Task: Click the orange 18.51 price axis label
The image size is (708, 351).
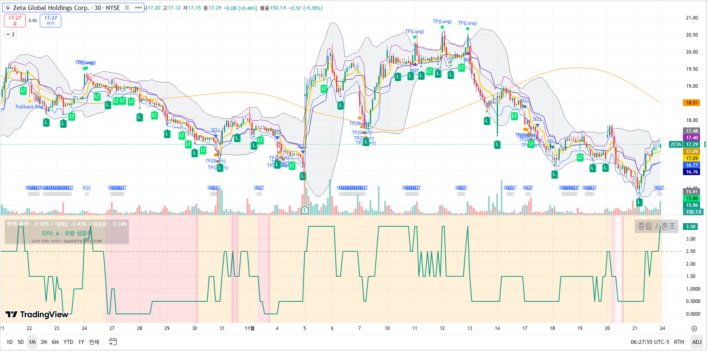Action: pos(692,103)
